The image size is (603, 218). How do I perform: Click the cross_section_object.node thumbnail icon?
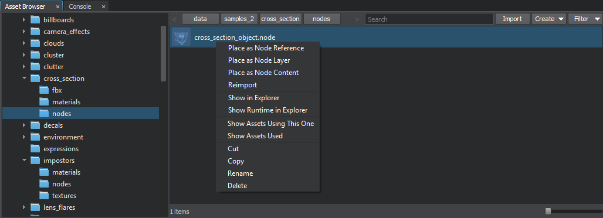pos(181,38)
